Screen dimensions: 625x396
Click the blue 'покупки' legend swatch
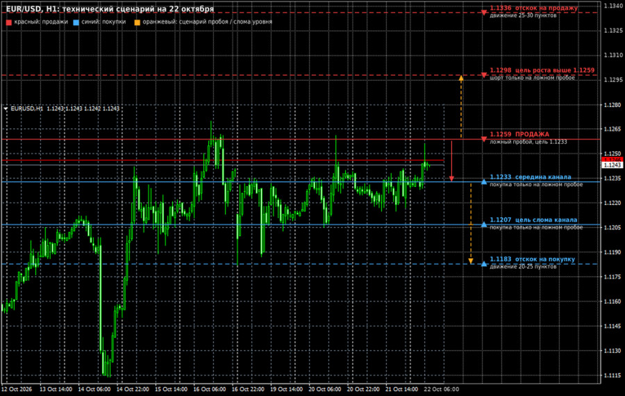tap(76, 22)
